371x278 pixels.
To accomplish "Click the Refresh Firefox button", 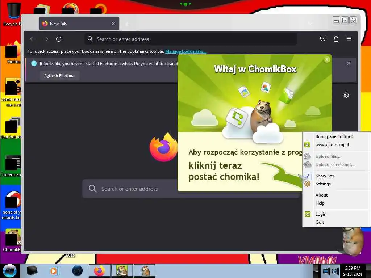I will (60, 76).
